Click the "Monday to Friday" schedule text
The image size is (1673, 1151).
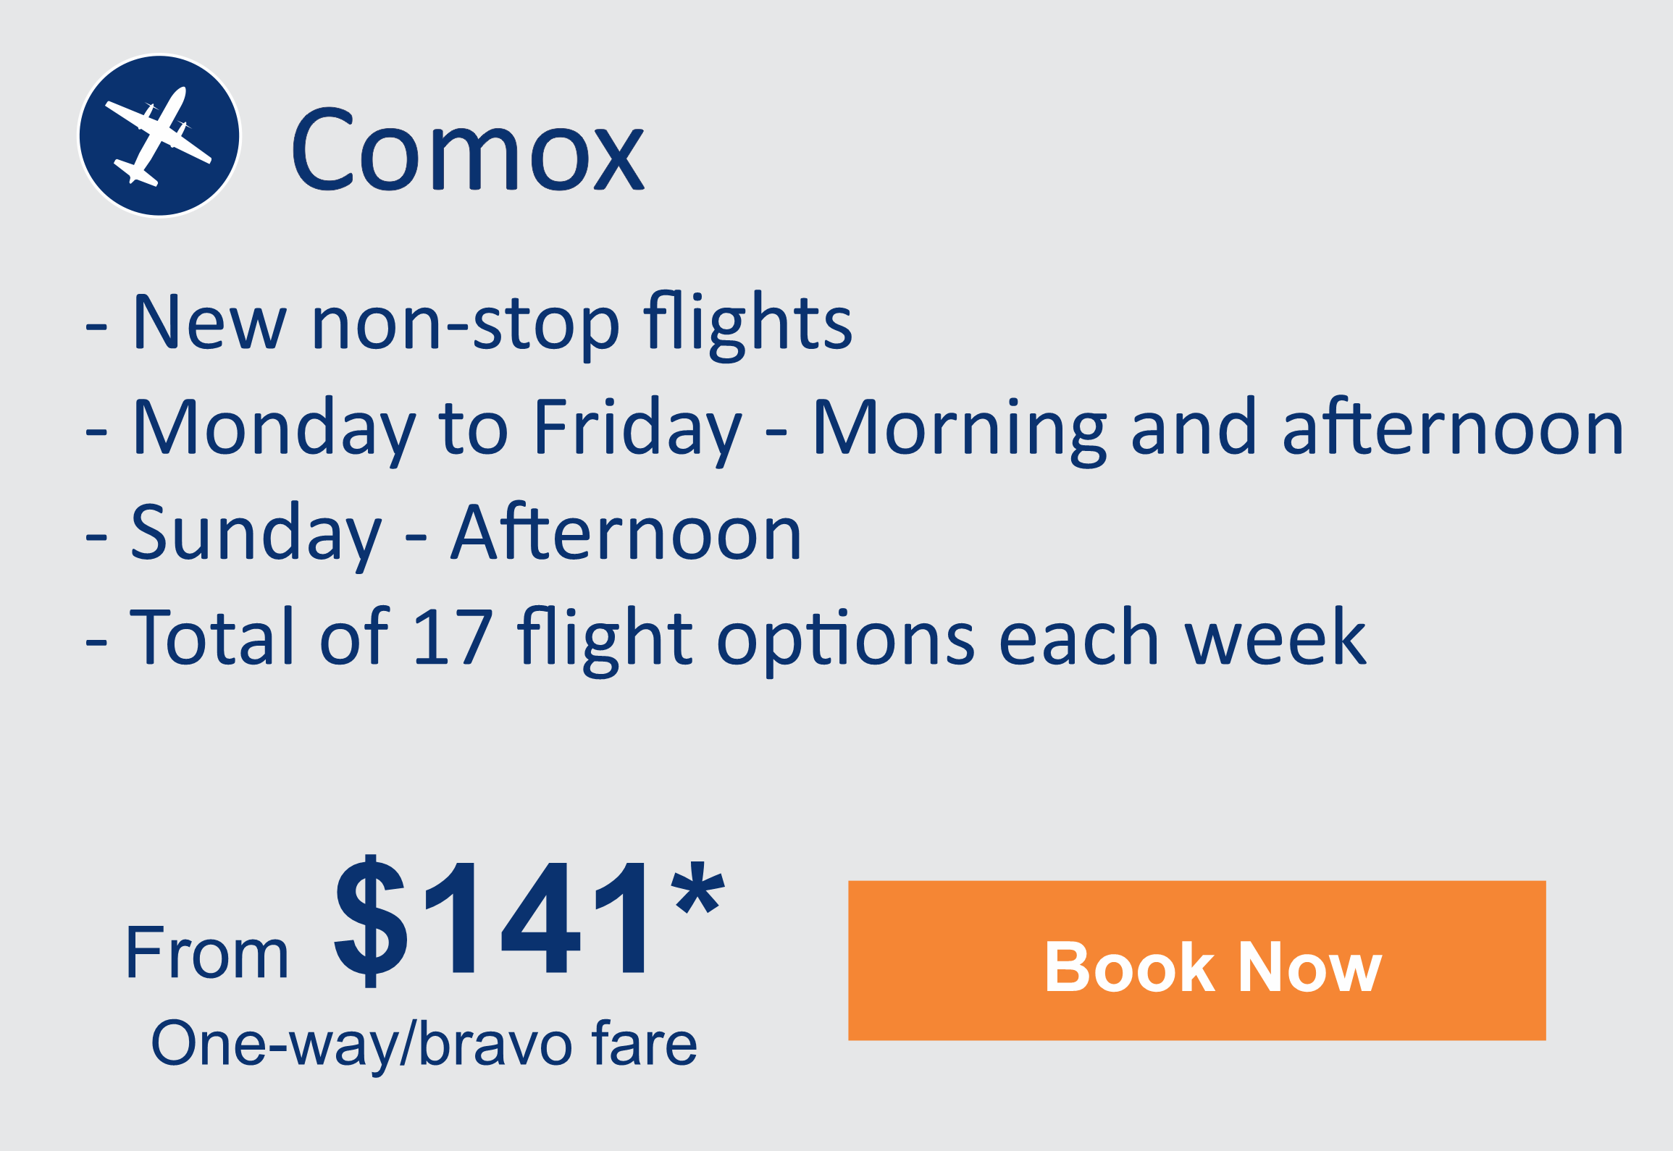pos(437,429)
